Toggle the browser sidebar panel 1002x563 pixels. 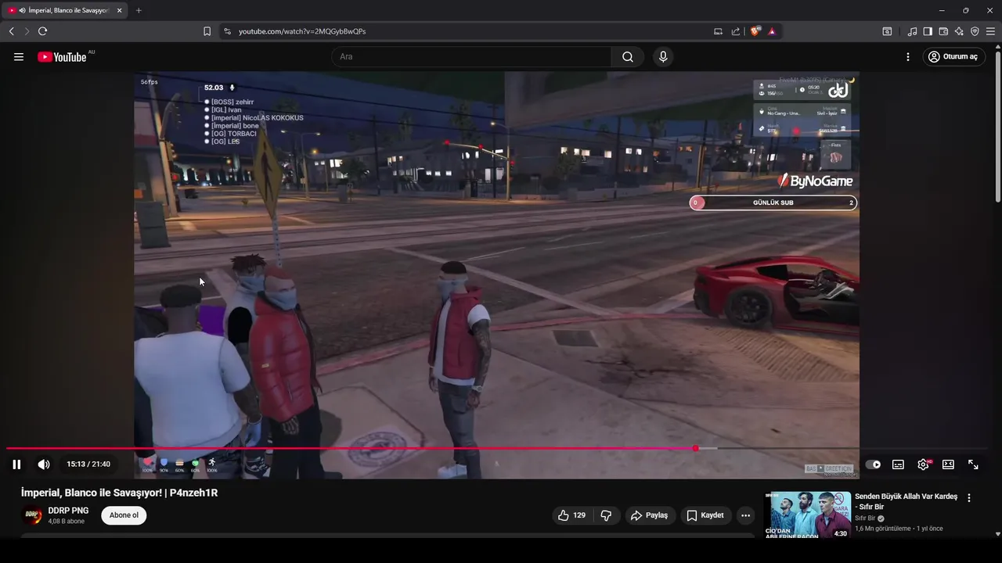(x=928, y=31)
